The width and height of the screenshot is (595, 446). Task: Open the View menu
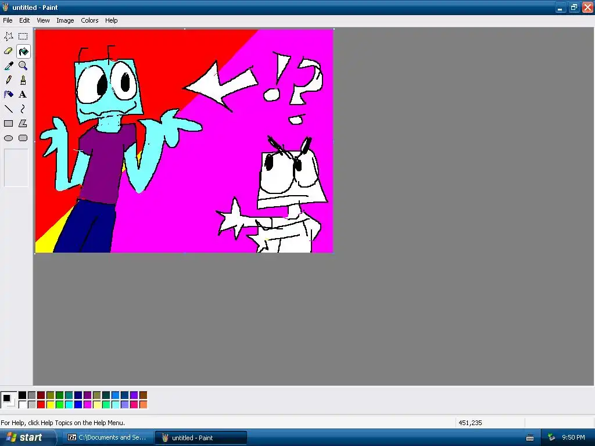[43, 20]
